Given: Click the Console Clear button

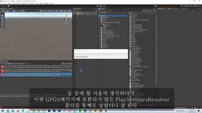Looking at the screenshot, I should coord(2,63).
